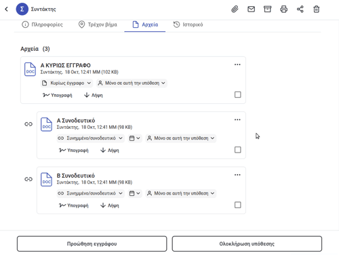Tick the checkbox for Α Συνοδευτικό

coord(238,150)
